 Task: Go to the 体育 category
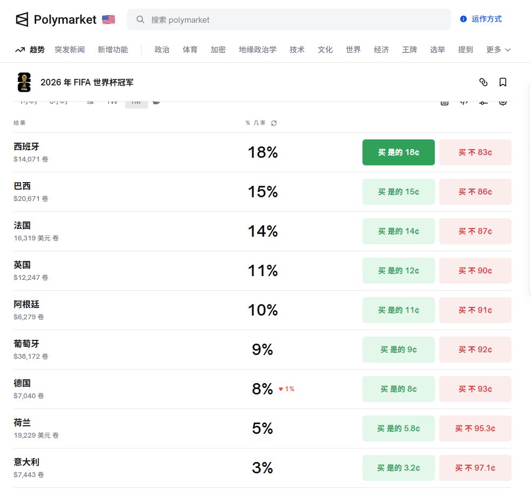tap(190, 50)
